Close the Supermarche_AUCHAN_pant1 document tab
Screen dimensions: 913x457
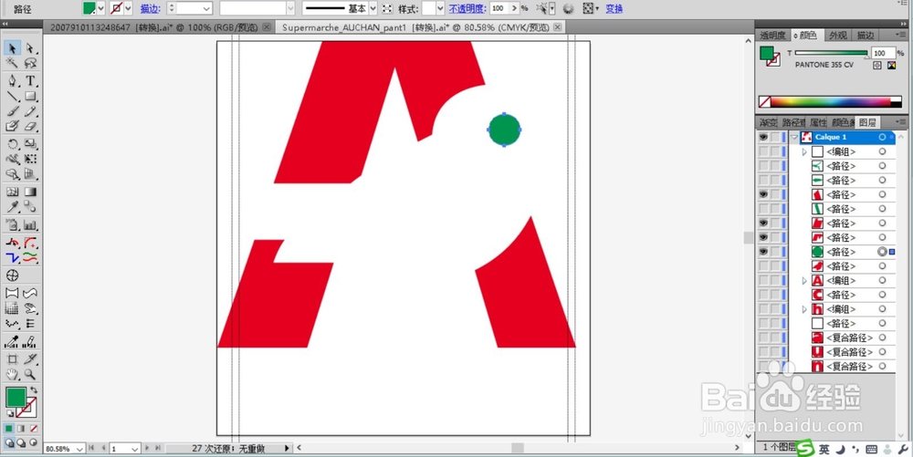pyautogui.click(x=557, y=27)
